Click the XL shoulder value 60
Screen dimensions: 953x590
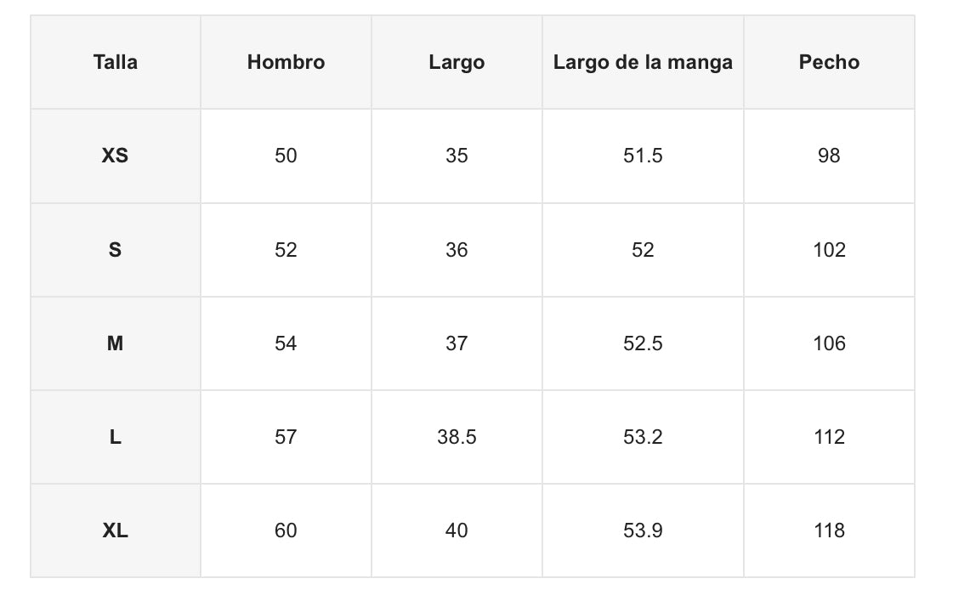coord(286,530)
